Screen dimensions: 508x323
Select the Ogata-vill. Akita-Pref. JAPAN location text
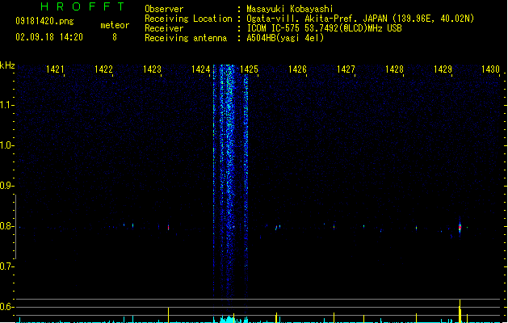pyautogui.click(x=360, y=19)
